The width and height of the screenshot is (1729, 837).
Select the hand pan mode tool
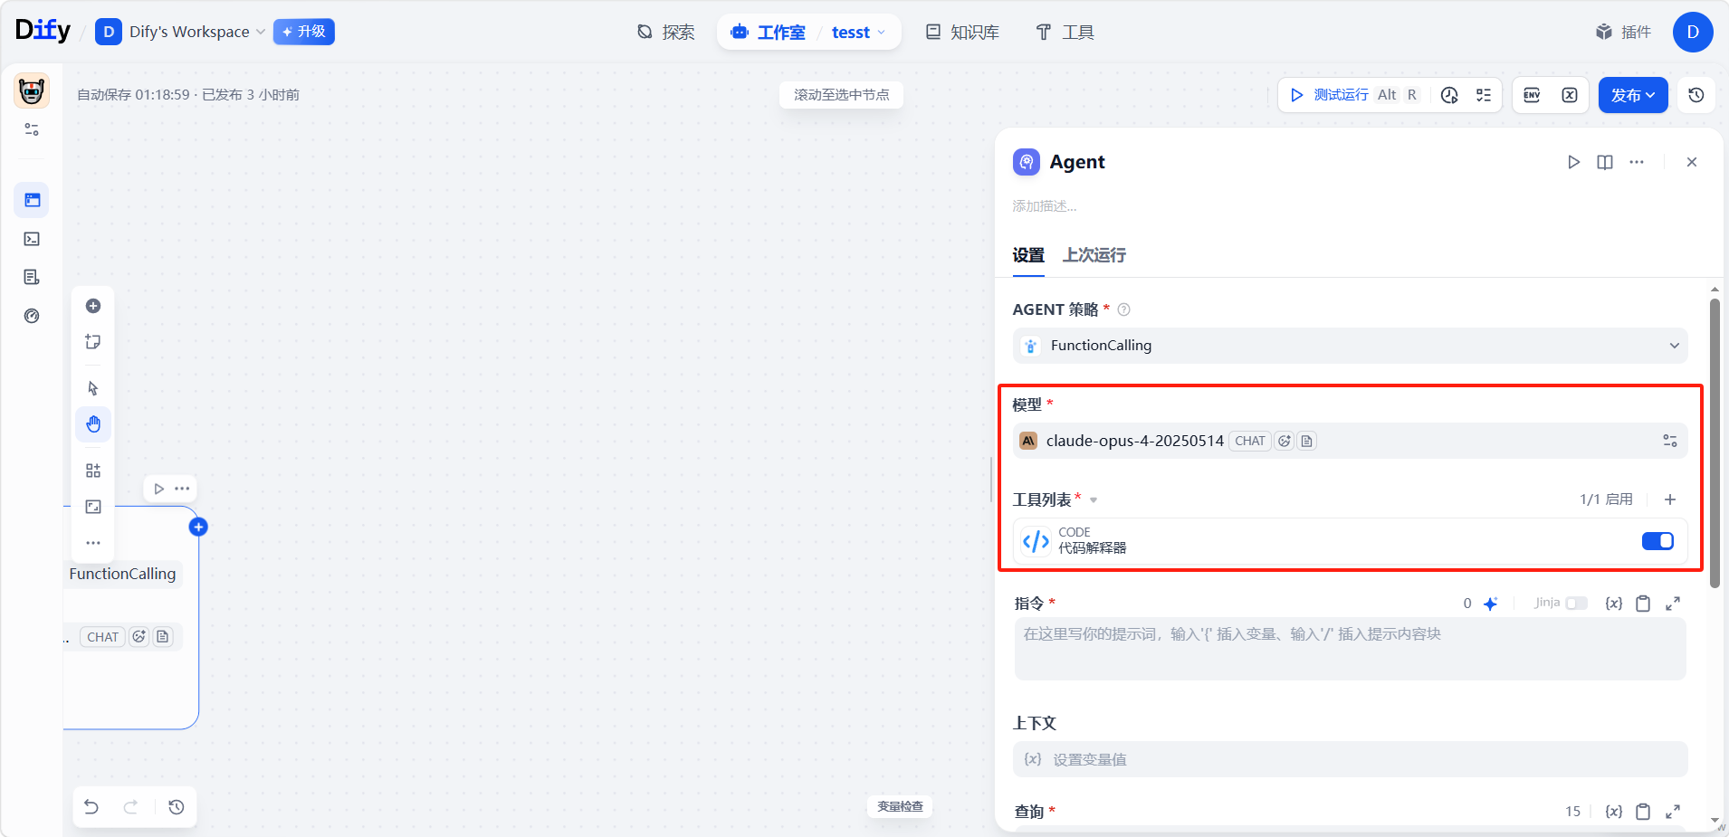[93, 424]
